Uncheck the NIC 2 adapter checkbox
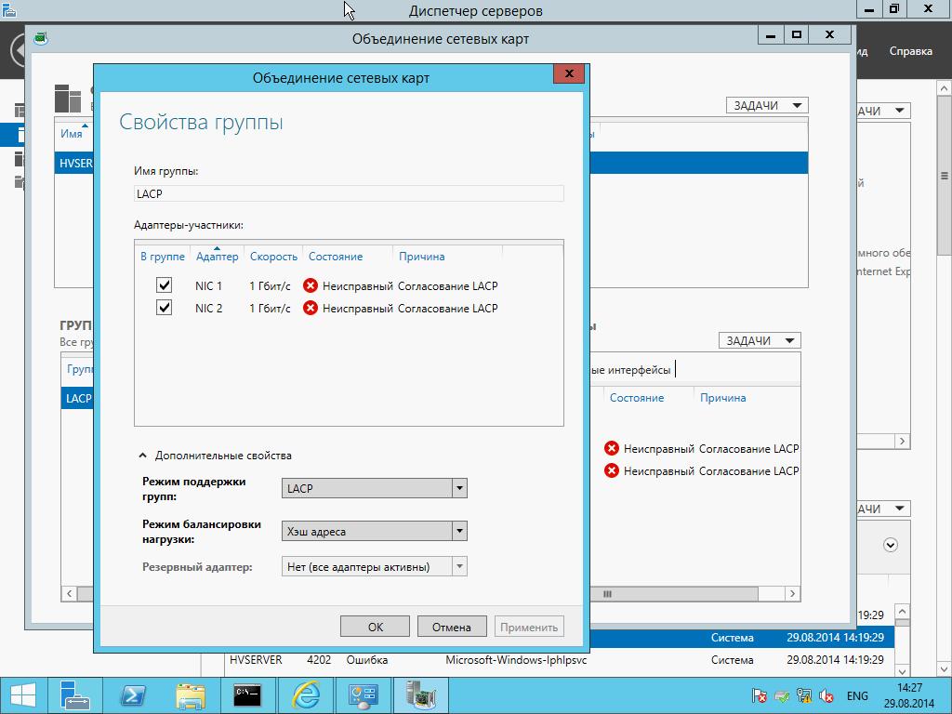 coord(165,308)
